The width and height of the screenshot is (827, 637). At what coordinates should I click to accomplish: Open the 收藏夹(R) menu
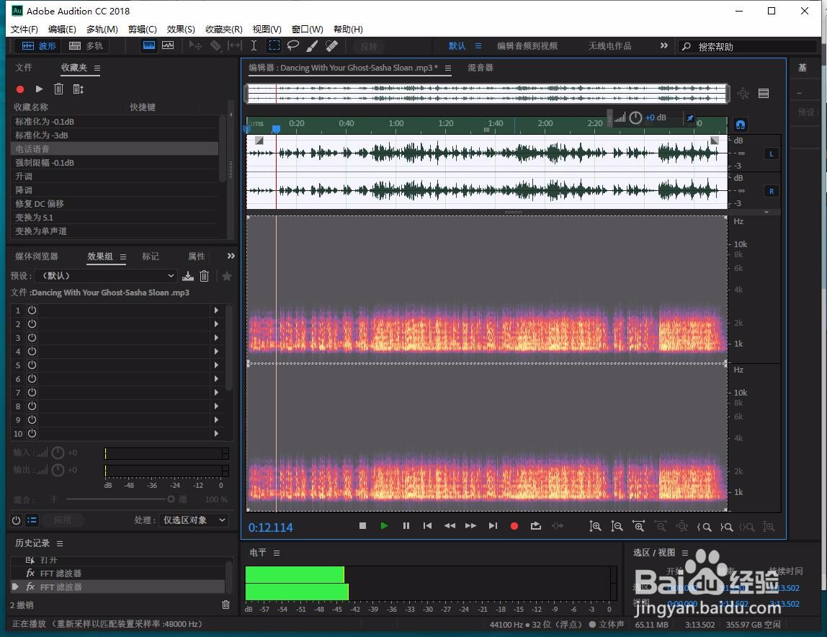223,29
